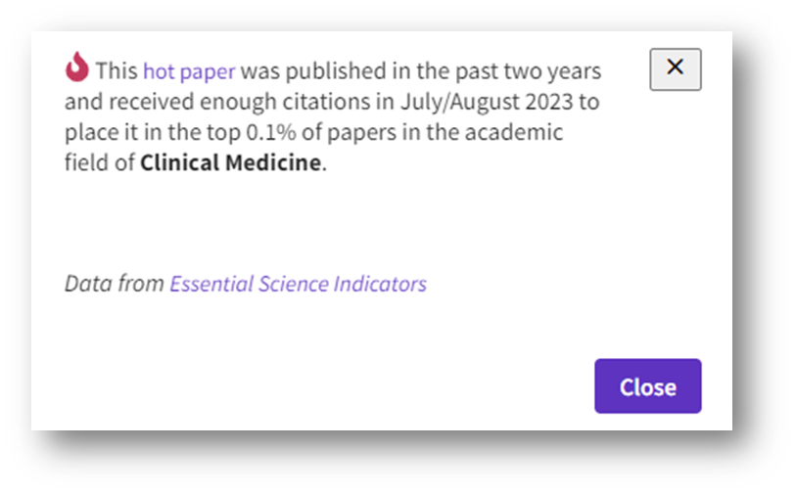Image resolution: width=796 pixels, height=494 pixels.
Task: Click the red flame hot paper icon
Action: coord(76,68)
